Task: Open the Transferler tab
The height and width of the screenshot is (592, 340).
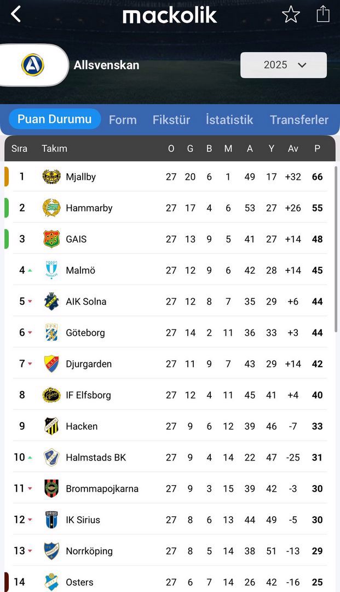Action: (x=299, y=119)
